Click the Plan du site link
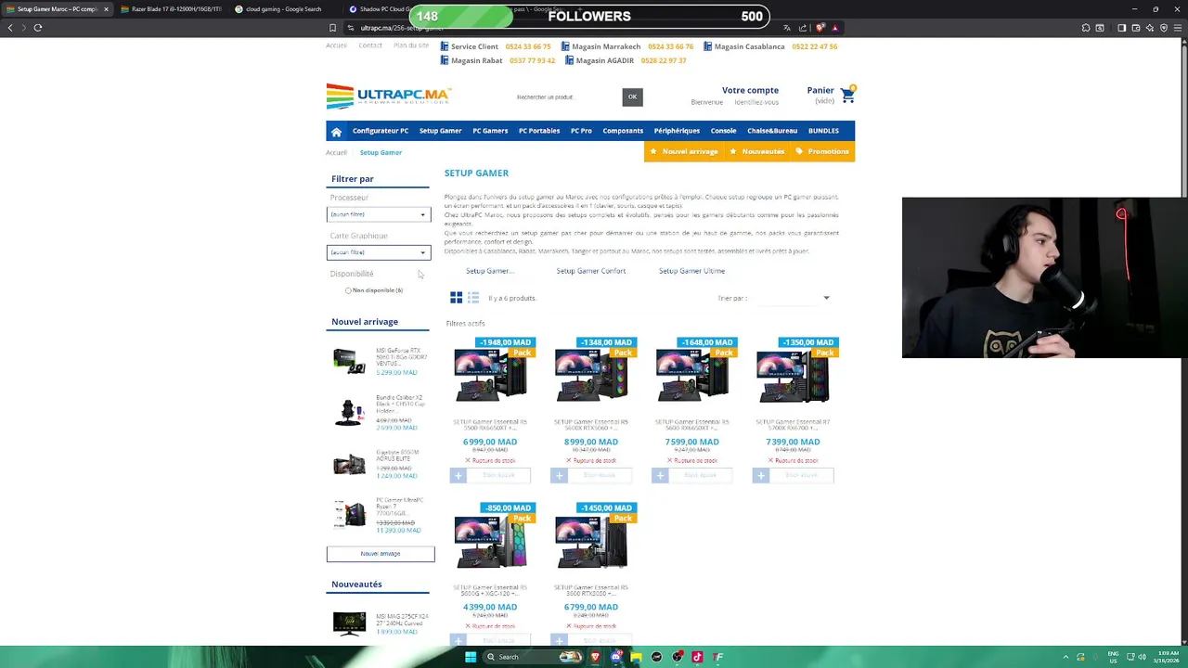 pos(411,45)
